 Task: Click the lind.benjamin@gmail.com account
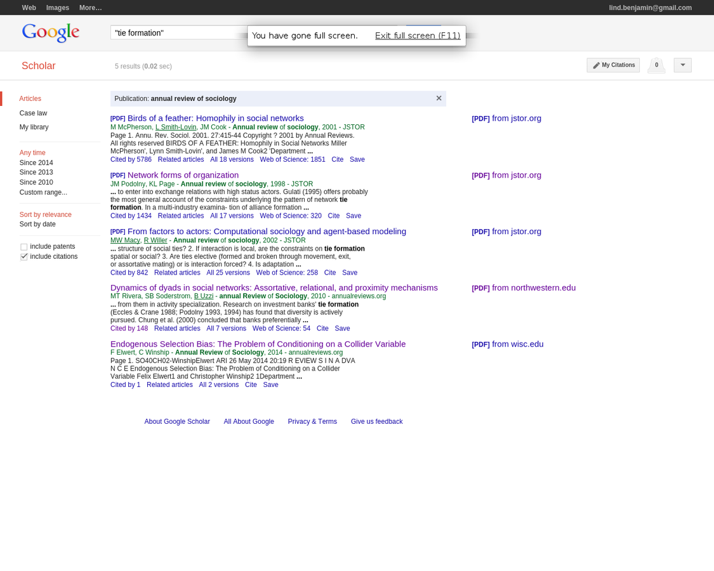pos(651,8)
